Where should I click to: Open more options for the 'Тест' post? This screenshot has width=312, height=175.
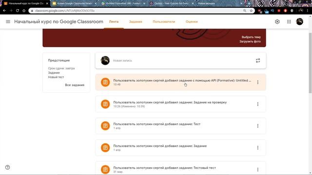[258, 126]
